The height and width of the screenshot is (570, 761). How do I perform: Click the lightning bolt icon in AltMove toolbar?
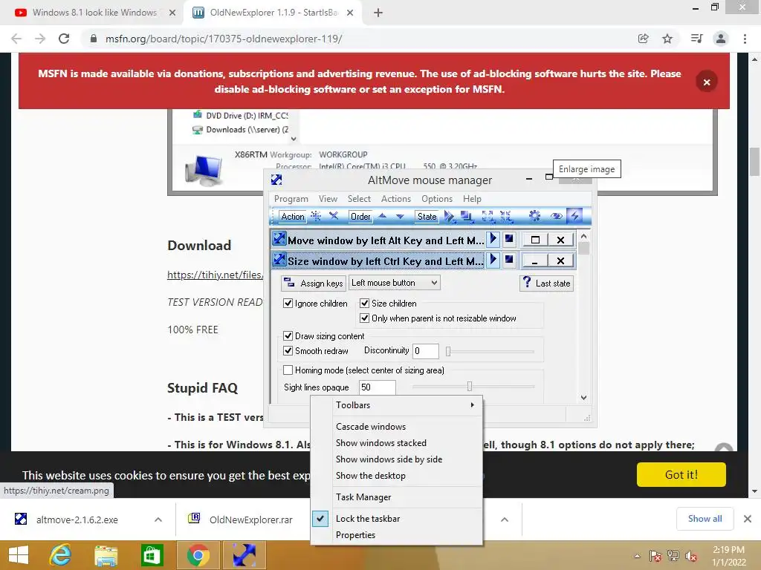coord(575,216)
